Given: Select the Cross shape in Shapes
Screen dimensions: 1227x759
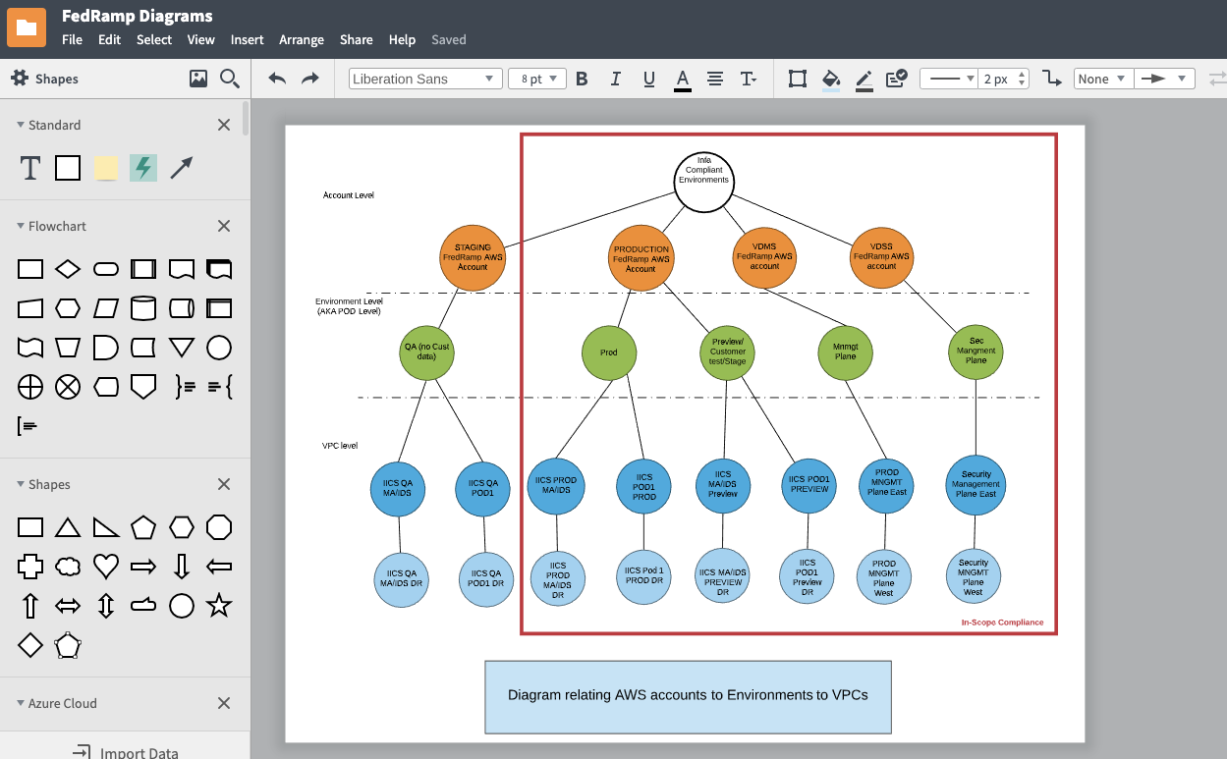Looking at the screenshot, I should [x=30, y=567].
